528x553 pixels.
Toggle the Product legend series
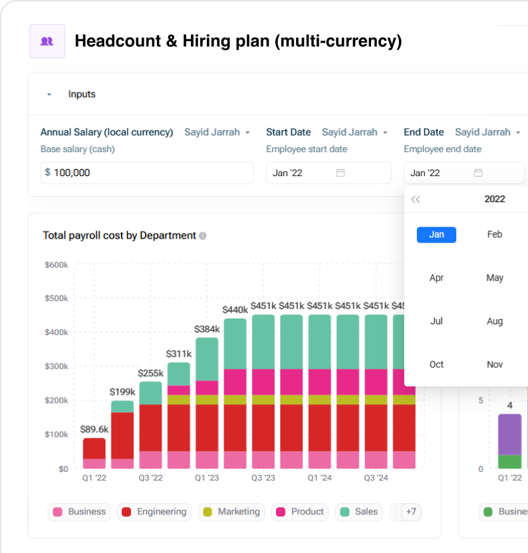pyautogui.click(x=300, y=512)
